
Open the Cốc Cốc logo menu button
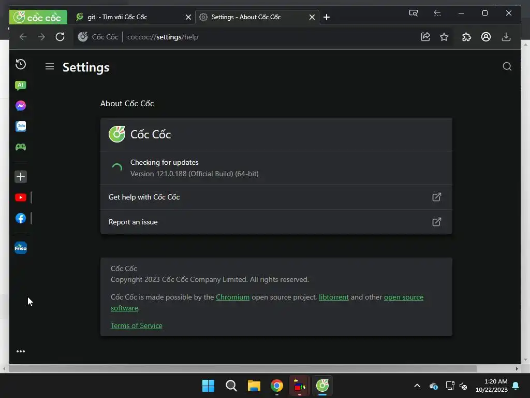(38, 17)
